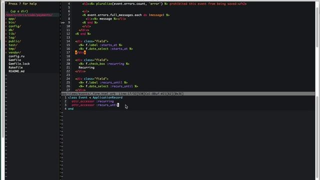Click the div class="field" on line 19
This screenshot has height=180, width=320.
[x=91, y=60]
